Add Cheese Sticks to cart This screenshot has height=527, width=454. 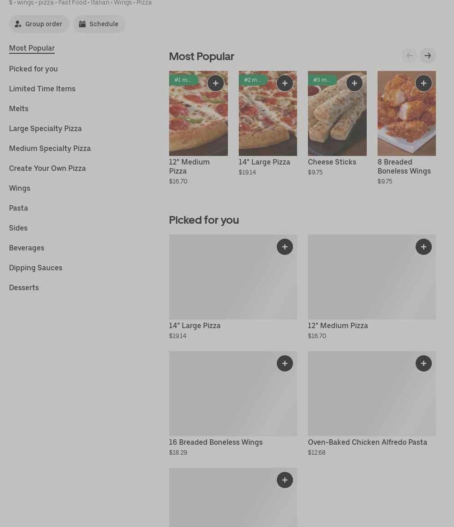click(355, 83)
